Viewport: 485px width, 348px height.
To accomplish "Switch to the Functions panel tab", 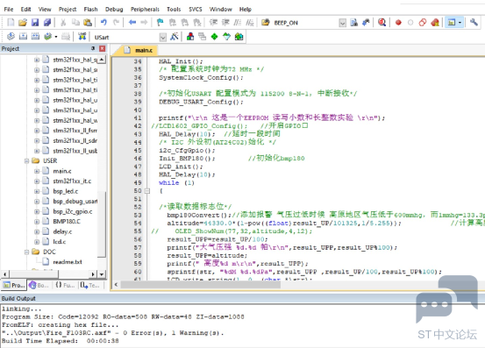I will coord(65,285).
